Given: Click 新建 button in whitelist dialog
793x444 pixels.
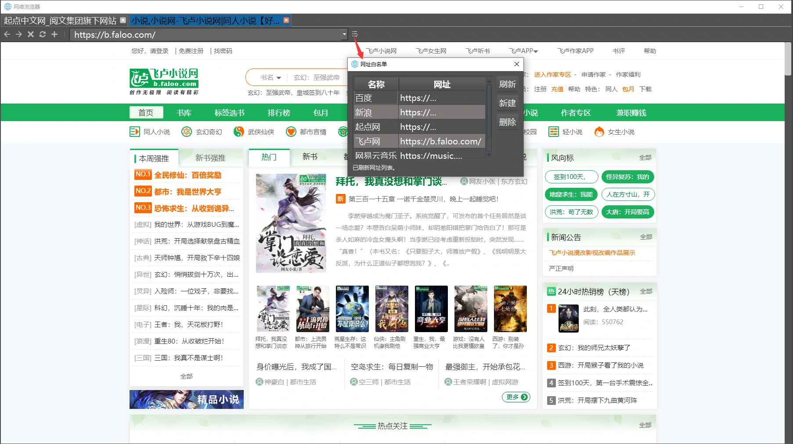Looking at the screenshot, I should (507, 103).
